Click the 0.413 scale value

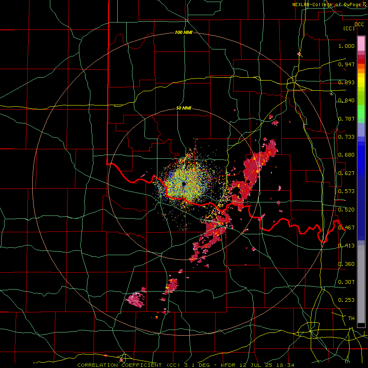(x=346, y=246)
